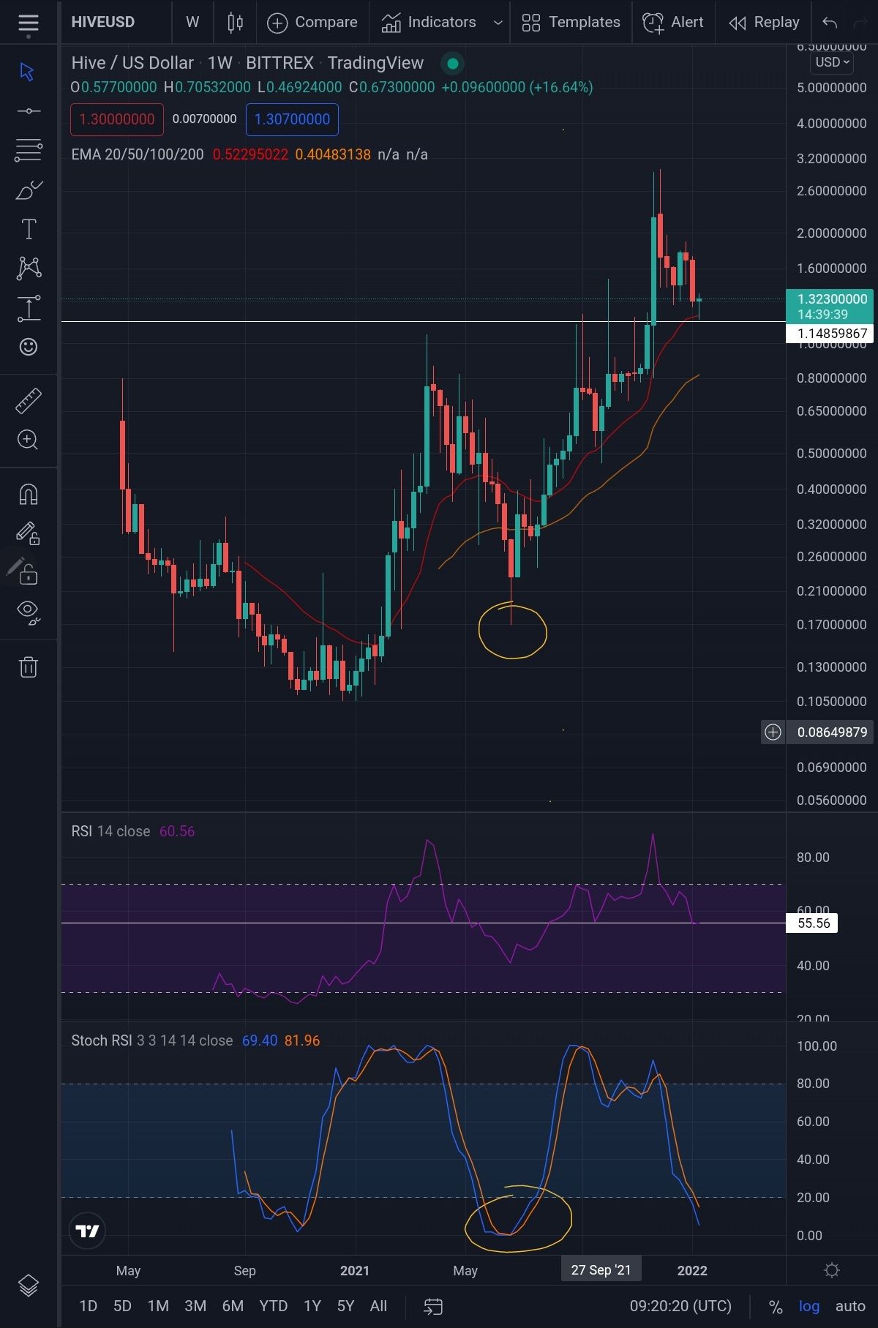This screenshot has width=878, height=1328.
Task: Switch to 5Y range
Action: (345, 1306)
